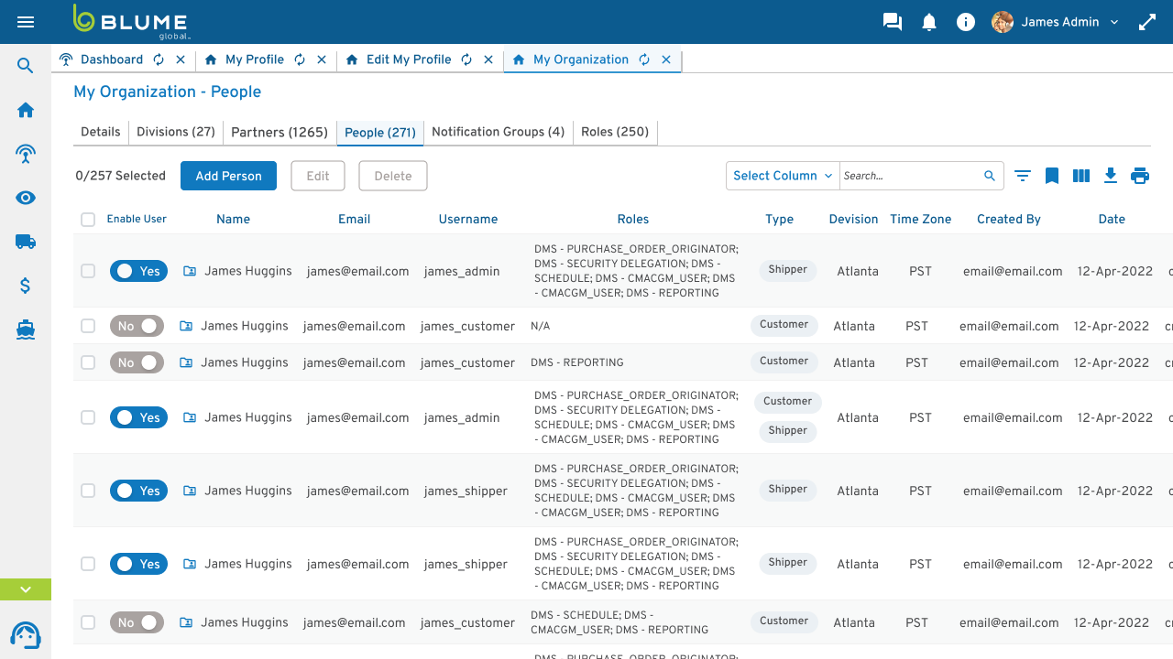Click the Add Person button
This screenshot has height=659, width=1173.
[228, 176]
